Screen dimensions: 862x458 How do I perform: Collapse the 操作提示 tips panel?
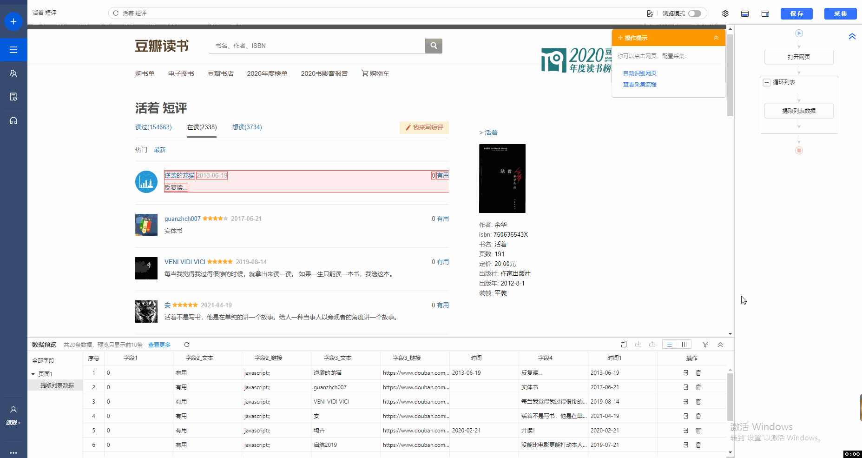click(716, 38)
